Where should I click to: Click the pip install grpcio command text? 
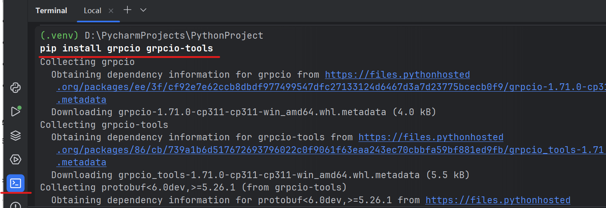coord(127,49)
